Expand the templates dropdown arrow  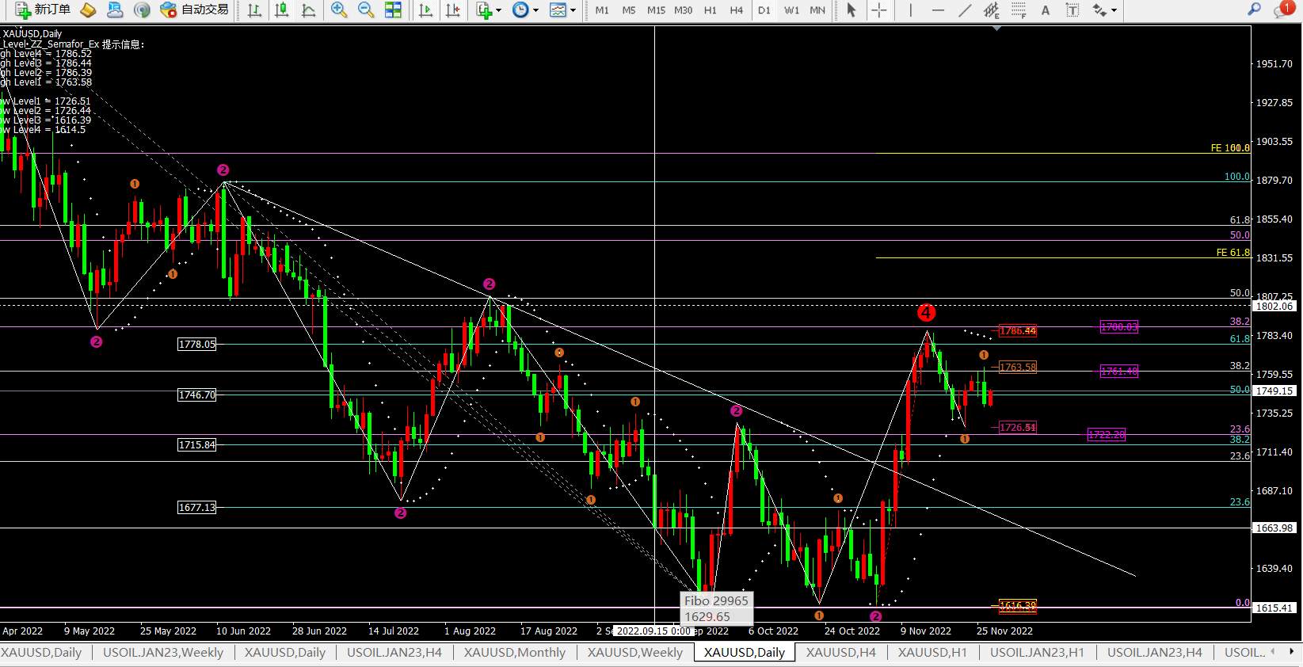click(x=573, y=10)
